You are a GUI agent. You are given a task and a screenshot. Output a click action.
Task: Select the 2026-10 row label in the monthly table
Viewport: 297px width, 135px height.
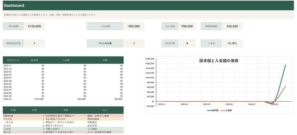7,99
